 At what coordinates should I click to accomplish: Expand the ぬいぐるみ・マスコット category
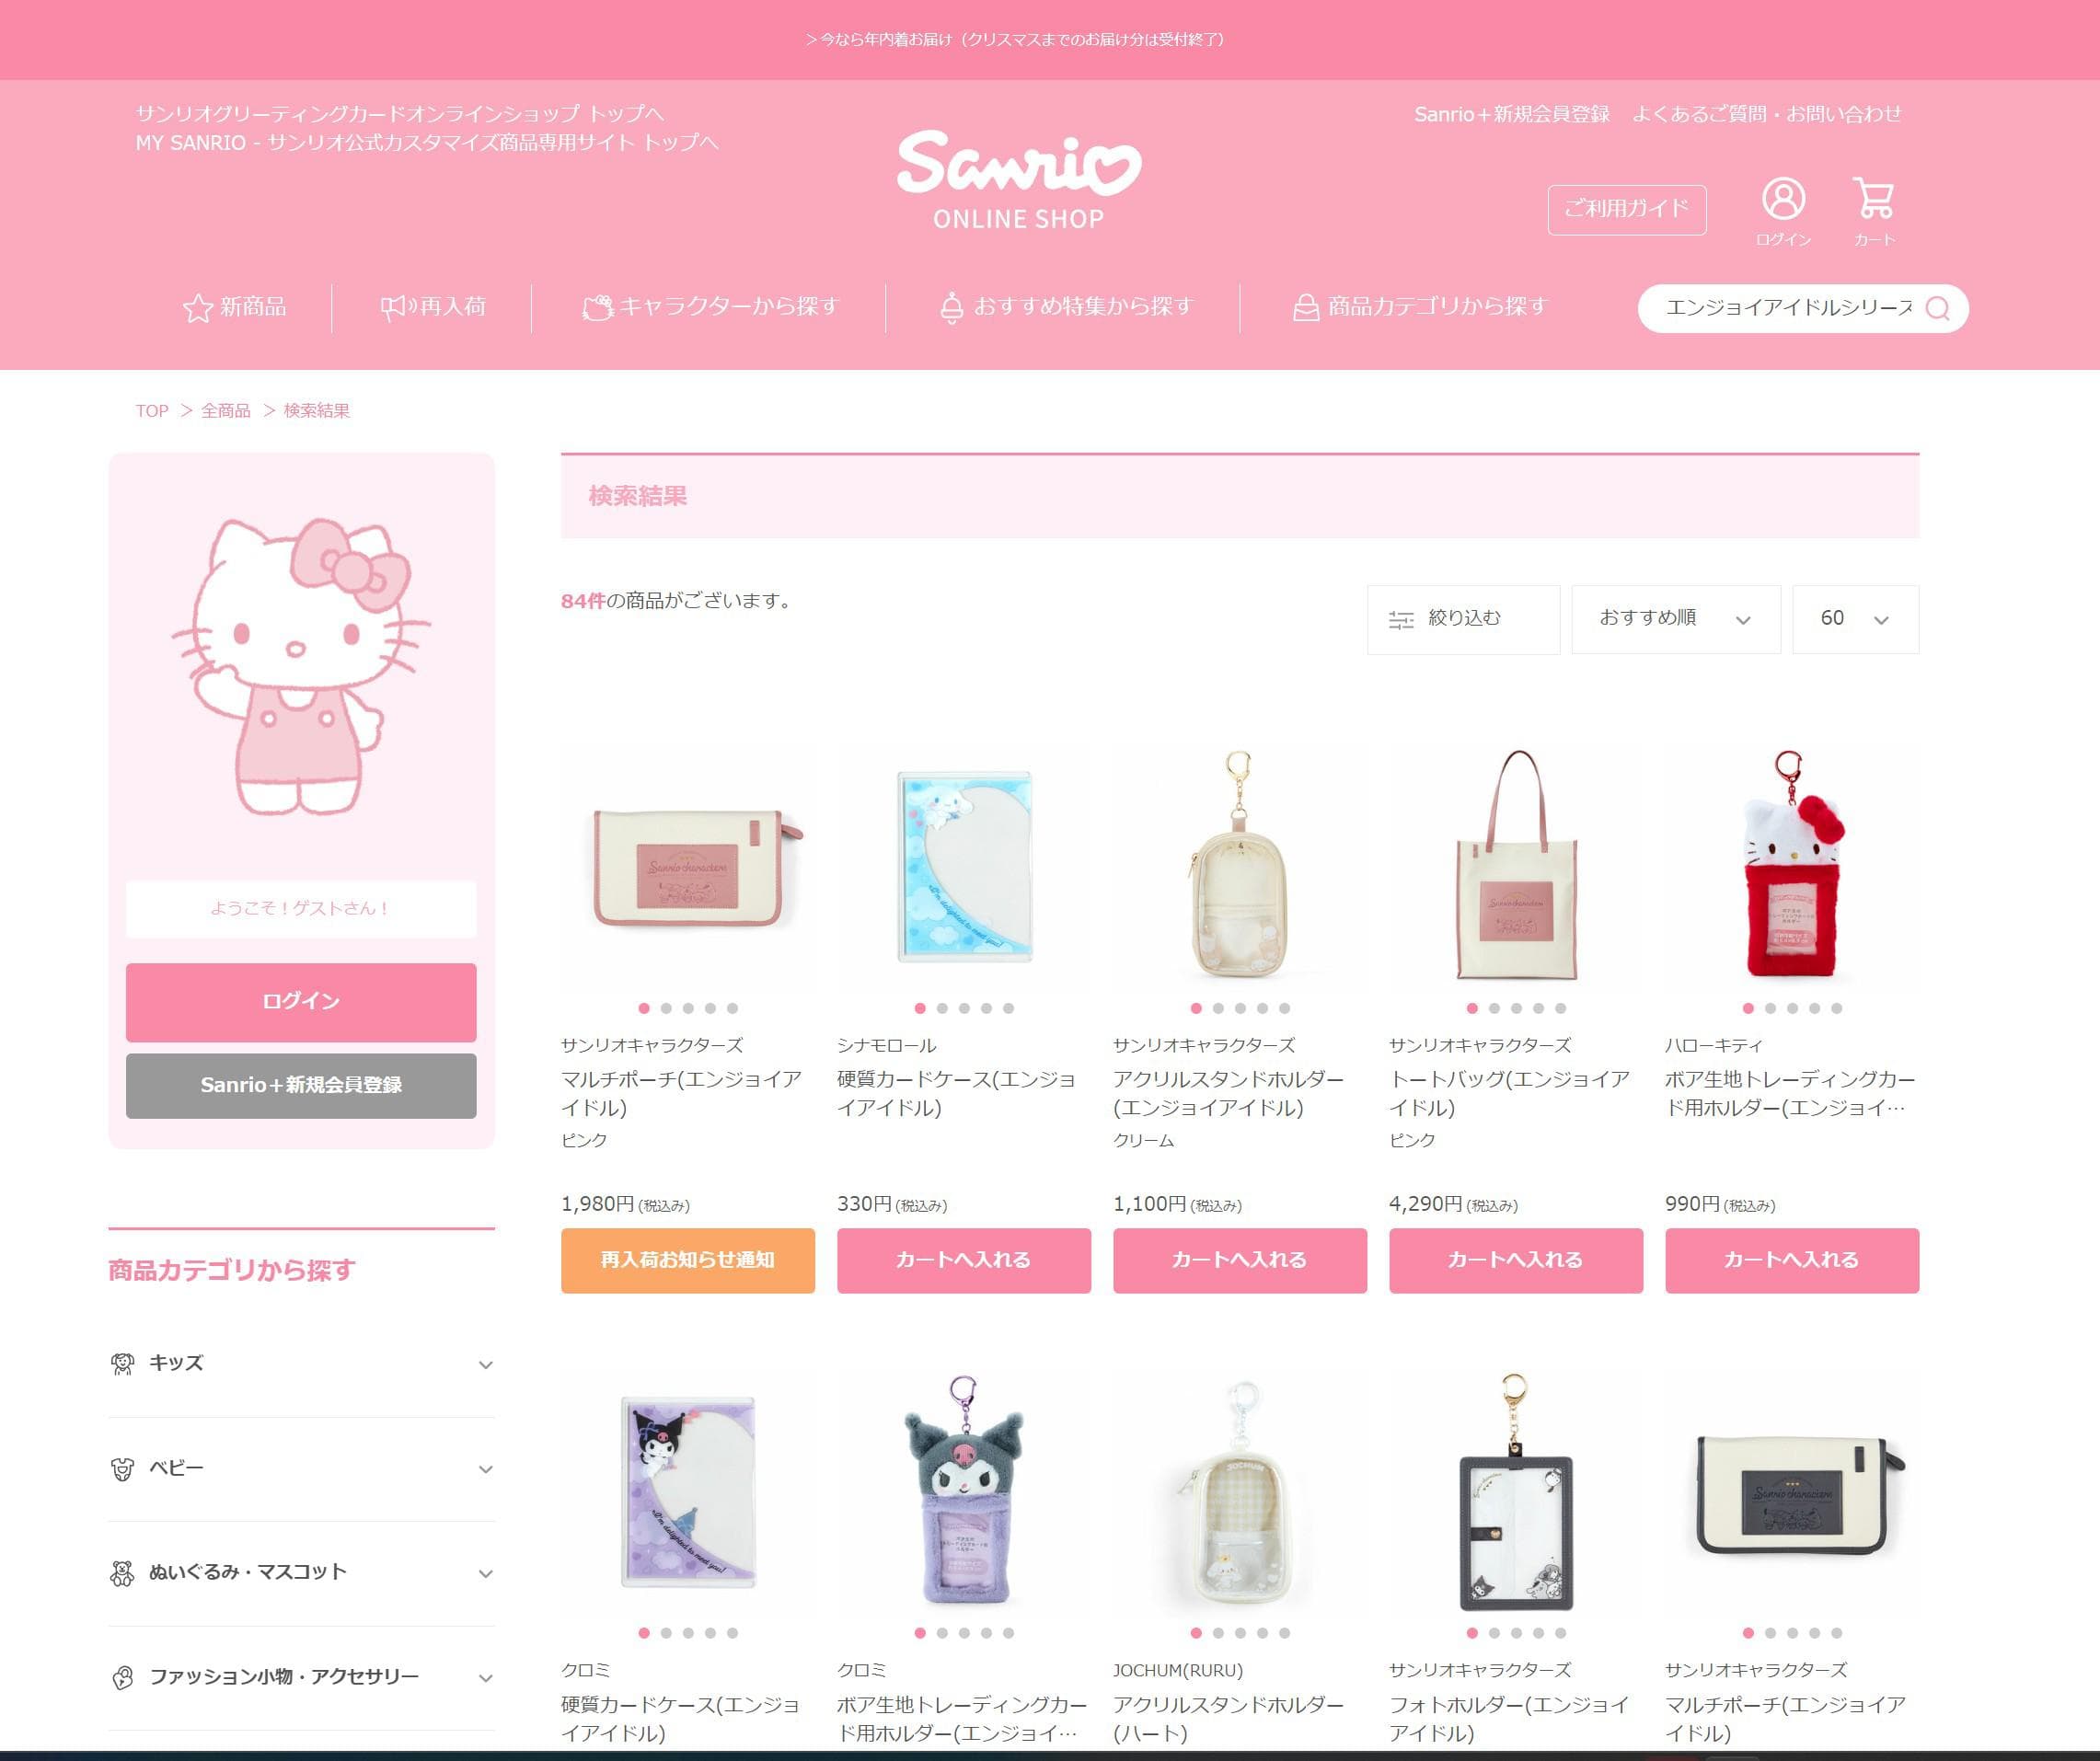pos(301,1573)
